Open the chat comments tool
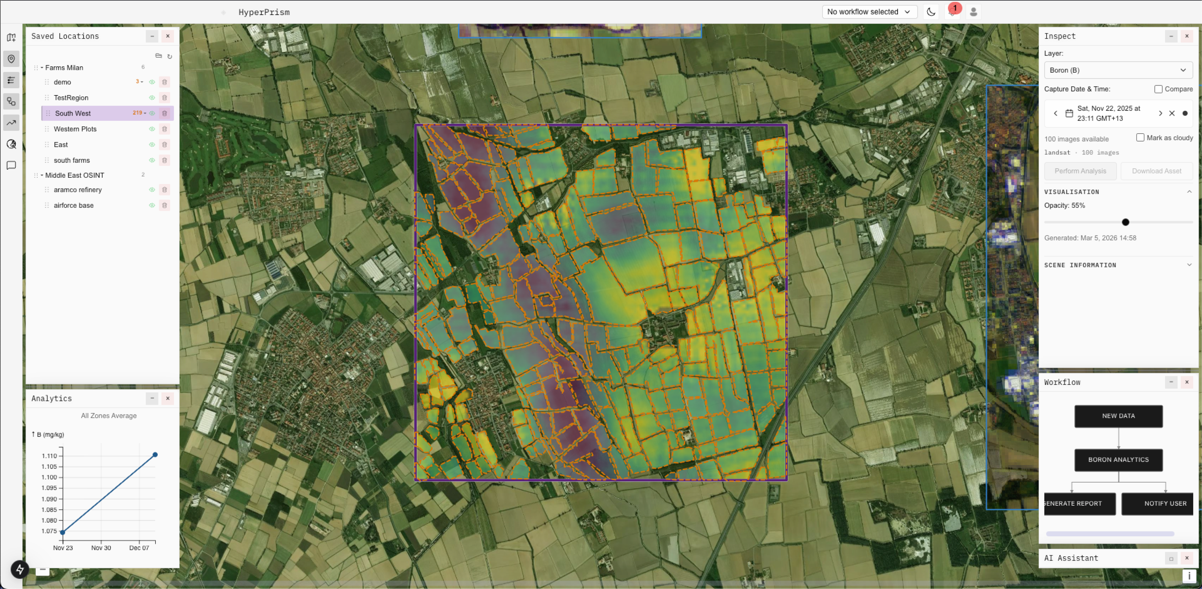Screen dimensions: 1202x589 coord(11,165)
